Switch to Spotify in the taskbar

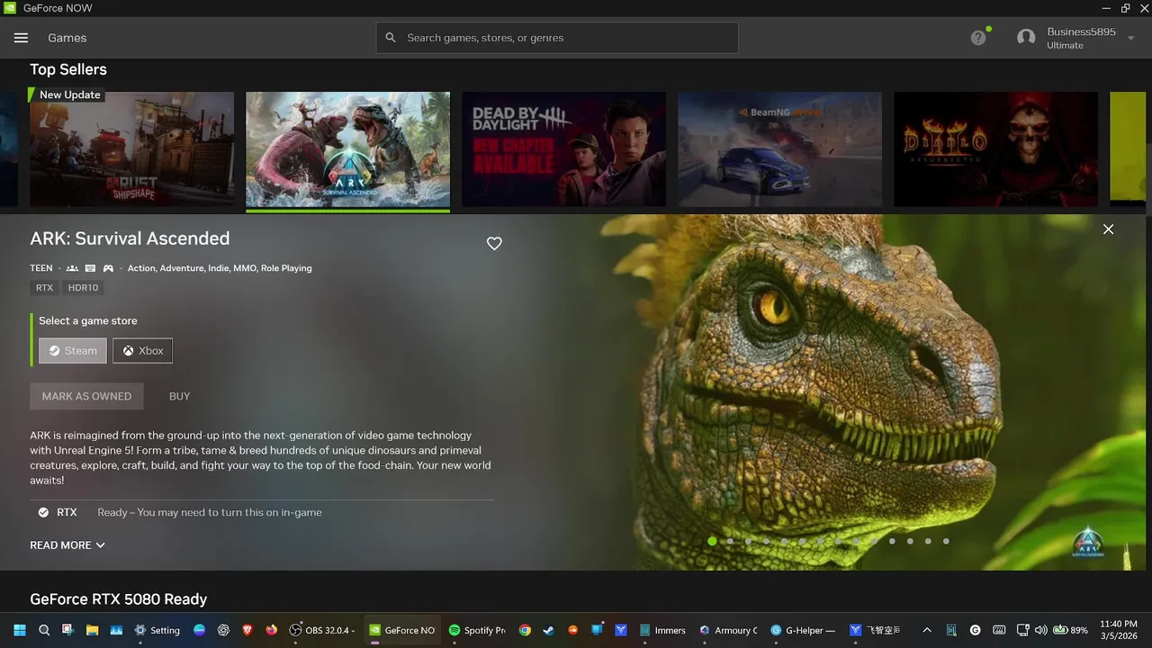[x=478, y=630]
